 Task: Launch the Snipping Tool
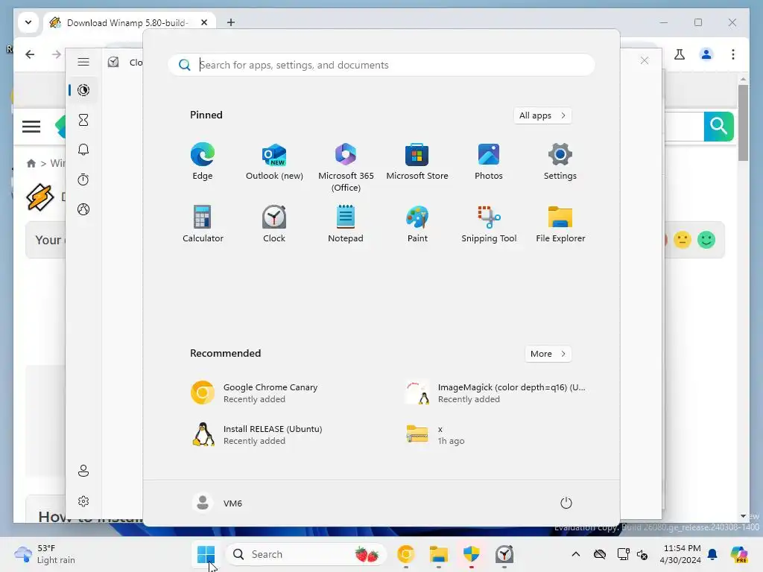click(x=489, y=223)
